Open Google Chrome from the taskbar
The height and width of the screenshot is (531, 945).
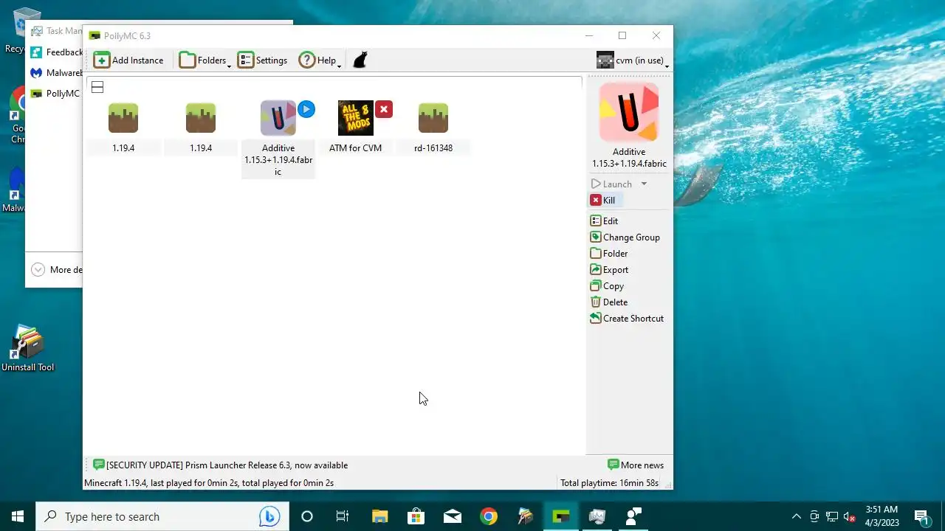coord(488,516)
